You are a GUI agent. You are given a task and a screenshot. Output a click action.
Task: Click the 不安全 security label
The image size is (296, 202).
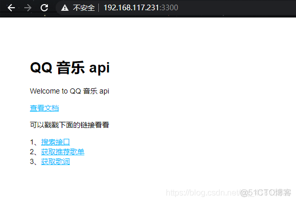click(x=84, y=8)
